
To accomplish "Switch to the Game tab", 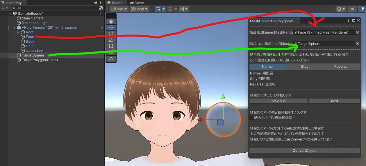I will (x=137, y=3).
